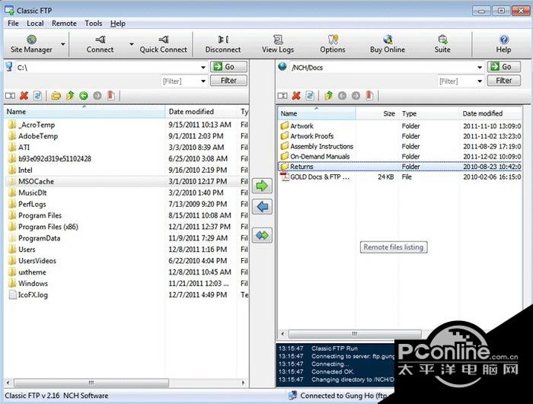Click the remote grey back arrow
The height and width of the screenshot is (404, 533).
click(x=343, y=96)
